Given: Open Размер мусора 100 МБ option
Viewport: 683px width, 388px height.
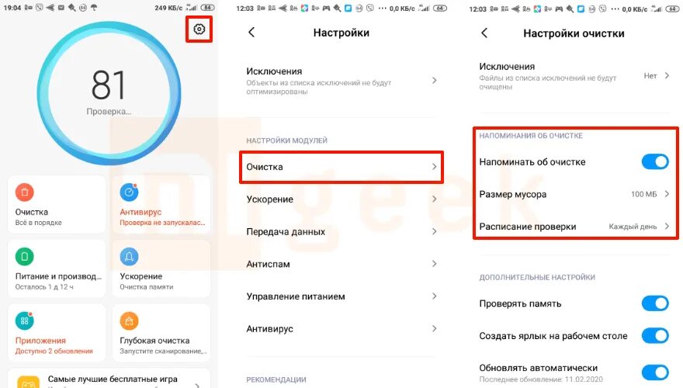Looking at the screenshot, I should (574, 194).
